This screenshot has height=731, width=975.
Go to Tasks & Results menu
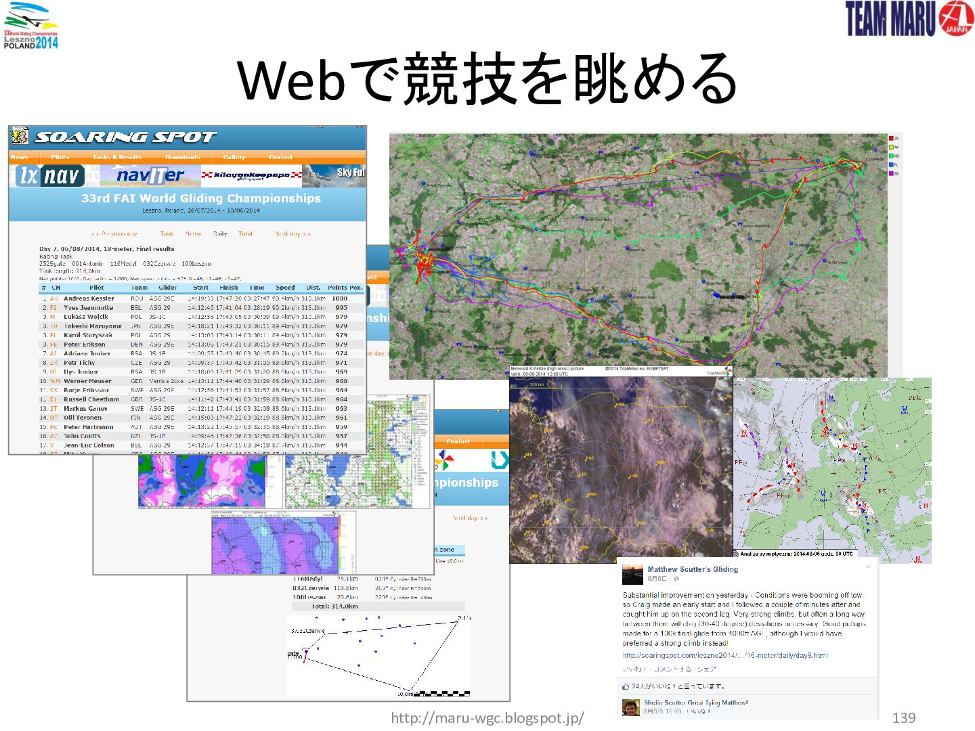117,158
